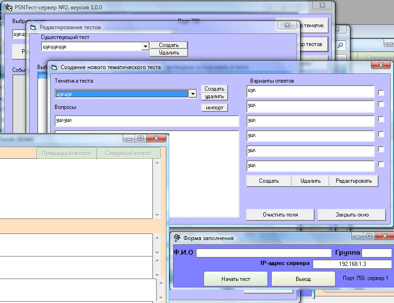Click the тематик button in PSNТест-сервер window
This screenshot has width=394, height=303.
pyautogui.click(x=314, y=26)
